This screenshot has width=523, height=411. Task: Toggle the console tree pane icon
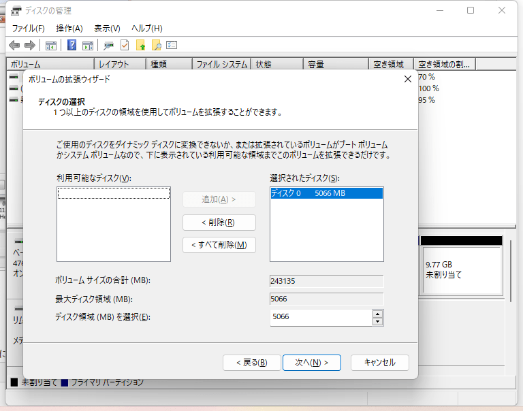[x=50, y=46]
